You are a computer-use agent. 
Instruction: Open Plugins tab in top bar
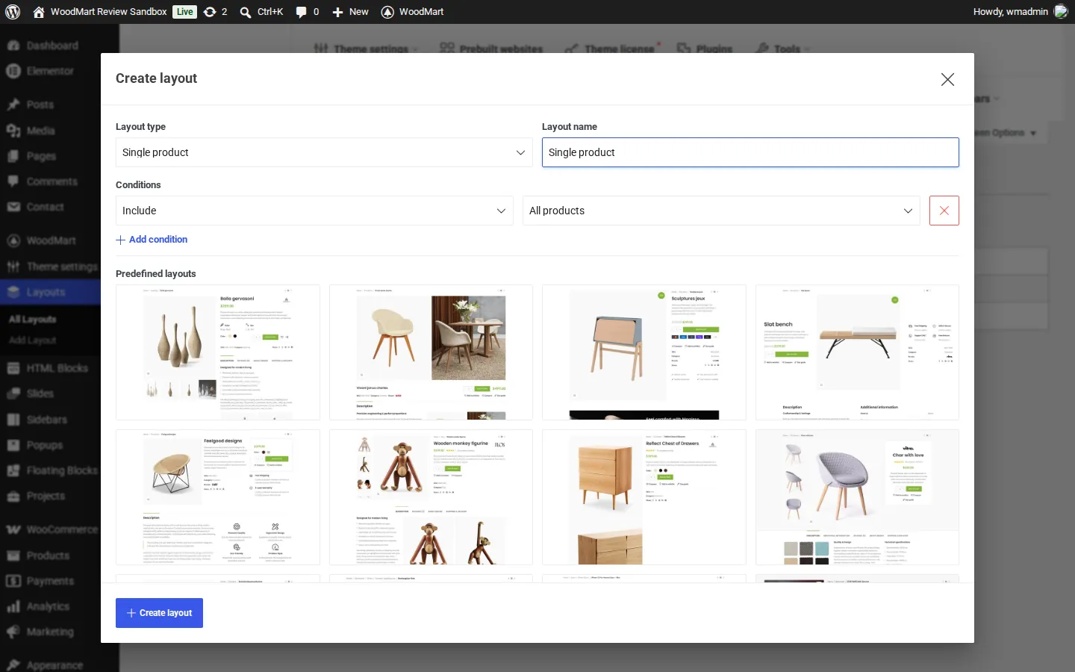[705, 49]
